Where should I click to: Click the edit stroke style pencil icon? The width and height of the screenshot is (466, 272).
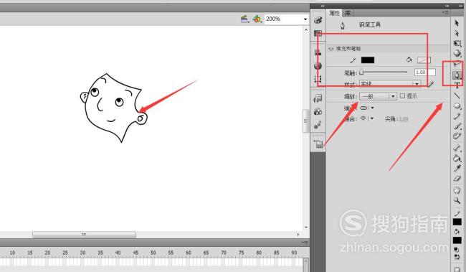pyautogui.click(x=431, y=84)
